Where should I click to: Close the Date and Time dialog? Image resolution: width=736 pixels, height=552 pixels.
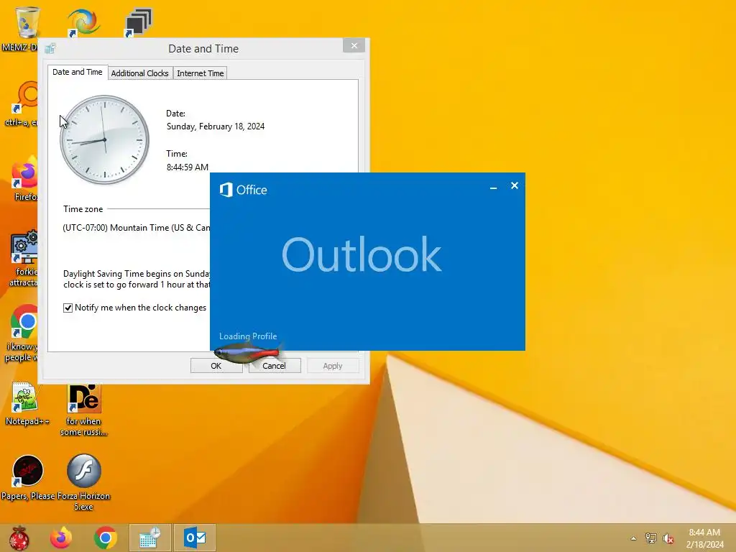coord(354,45)
